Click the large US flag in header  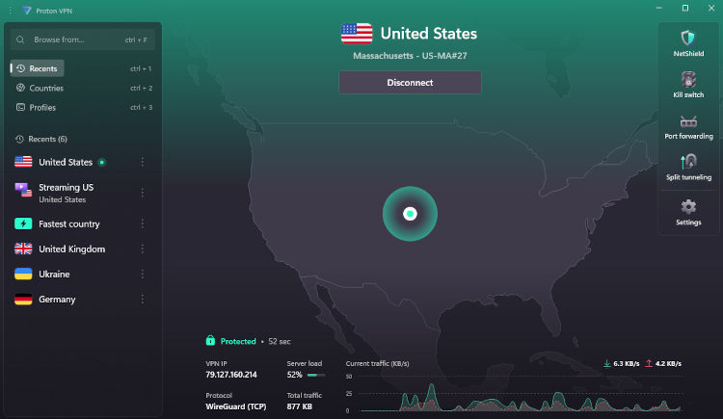pos(357,34)
